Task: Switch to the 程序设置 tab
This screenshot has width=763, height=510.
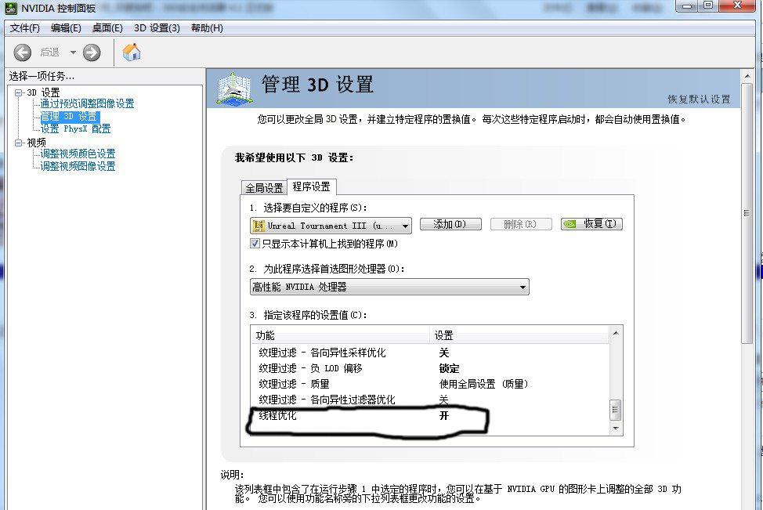Action: tap(312, 186)
